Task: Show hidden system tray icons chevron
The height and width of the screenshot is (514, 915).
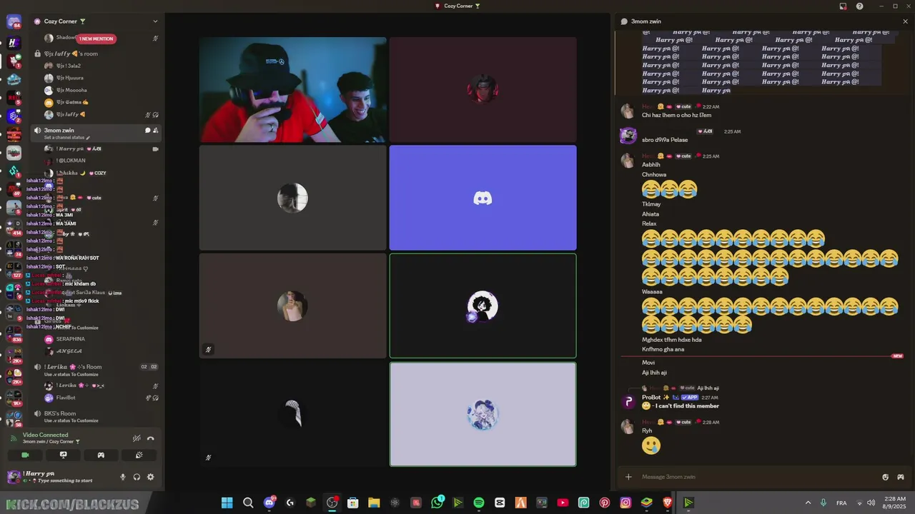Action: pyautogui.click(x=808, y=503)
